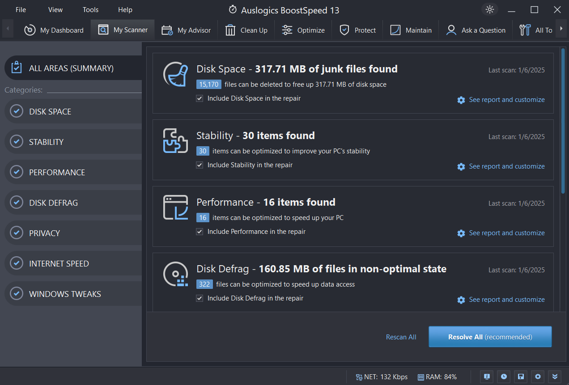This screenshot has width=569, height=385.
Task: Click the Performance window chart icon
Action: point(175,207)
